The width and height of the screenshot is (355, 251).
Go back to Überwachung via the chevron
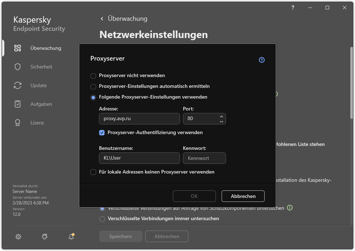(x=101, y=18)
